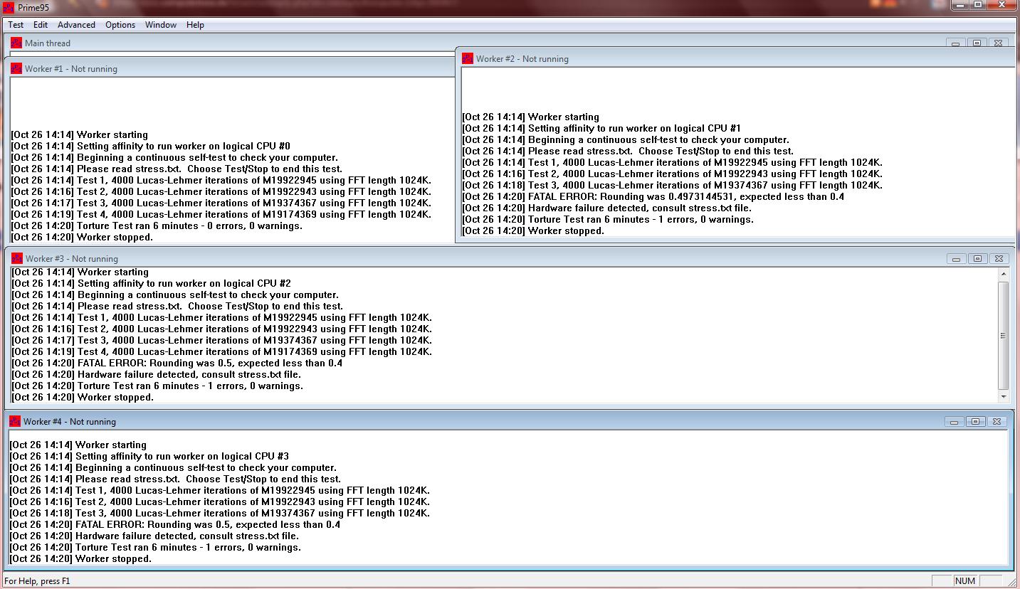Click Worker #1 logical CPU #0 affinity line
The height and width of the screenshot is (589, 1020).
click(150, 146)
